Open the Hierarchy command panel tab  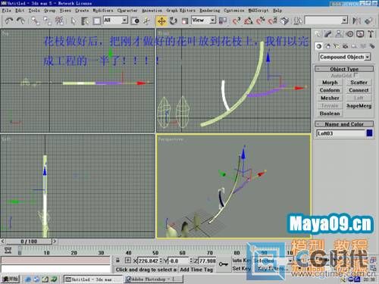pyautogui.click(x=339, y=34)
